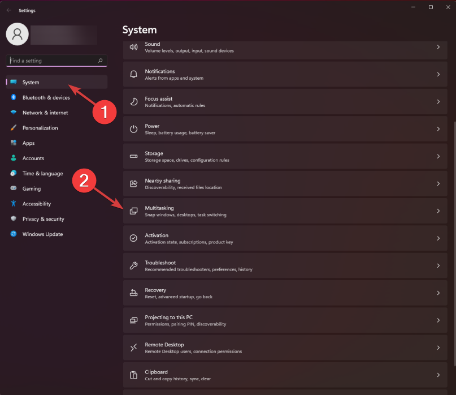The width and height of the screenshot is (456, 395).
Task: Click the user avatar icon
Action: (x=17, y=34)
